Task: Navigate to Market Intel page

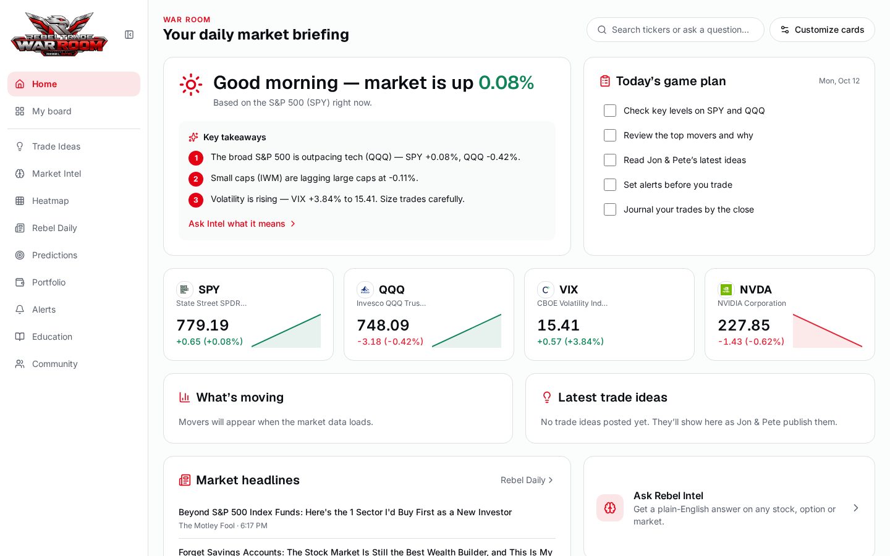Action: click(x=74, y=174)
